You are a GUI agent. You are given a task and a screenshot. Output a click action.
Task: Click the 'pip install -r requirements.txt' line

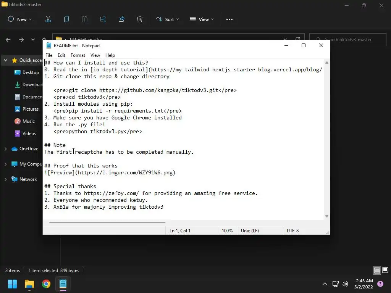(118, 111)
